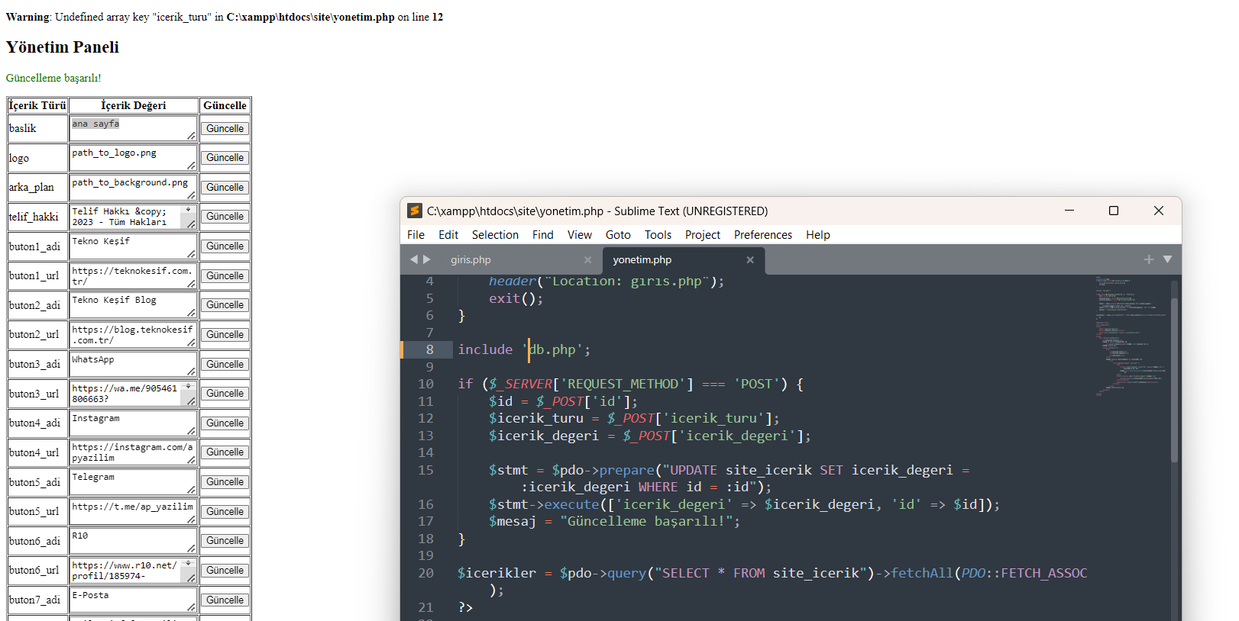Click the Sublime Text app icon in title bar
This screenshot has height=621, width=1239.
(x=415, y=211)
